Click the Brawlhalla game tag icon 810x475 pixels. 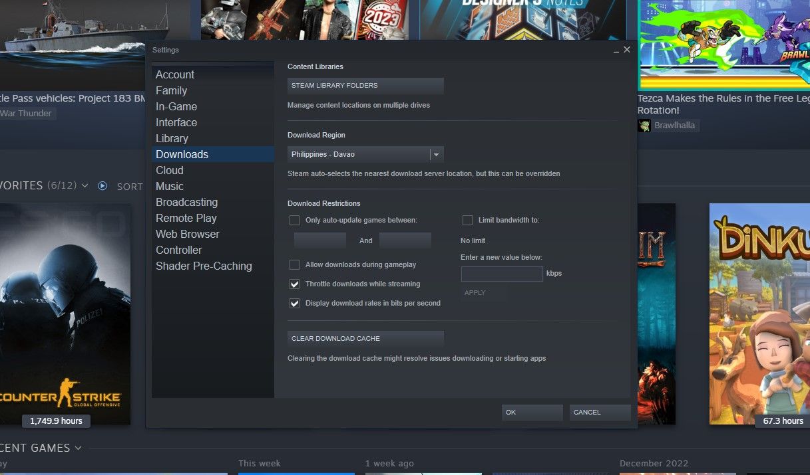(644, 126)
